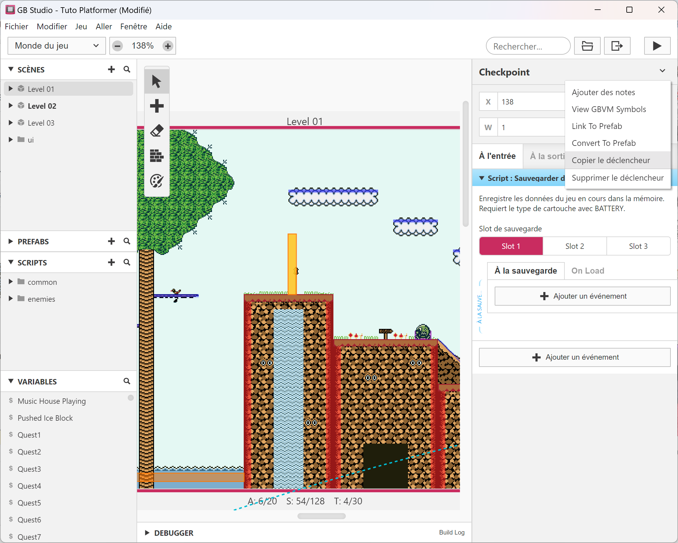Screen dimensions: 678x543
Task: Add a new scene with plus icon
Action: pyautogui.click(x=111, y=69)
